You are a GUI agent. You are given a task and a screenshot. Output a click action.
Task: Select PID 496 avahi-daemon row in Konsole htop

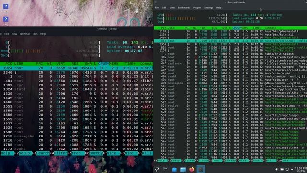230,77
